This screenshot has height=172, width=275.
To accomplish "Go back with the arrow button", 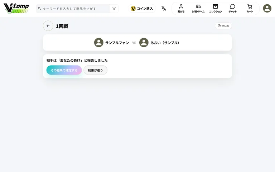I will (48, 26).
